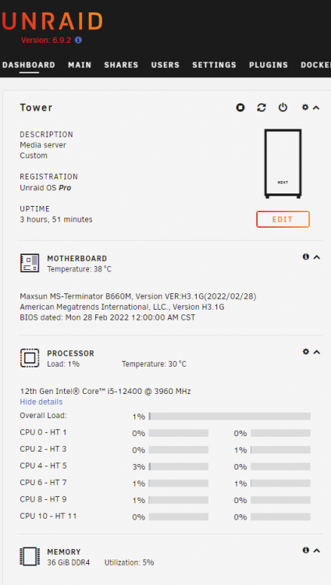Viewport: 331px width, 585px height.
Task: Click the reboot icon in Tower header
Action: coord(262,108)
